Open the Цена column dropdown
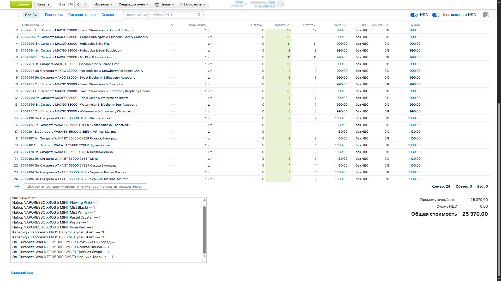Viewport: 501px width, 281px height. click(x=345, y=25)
